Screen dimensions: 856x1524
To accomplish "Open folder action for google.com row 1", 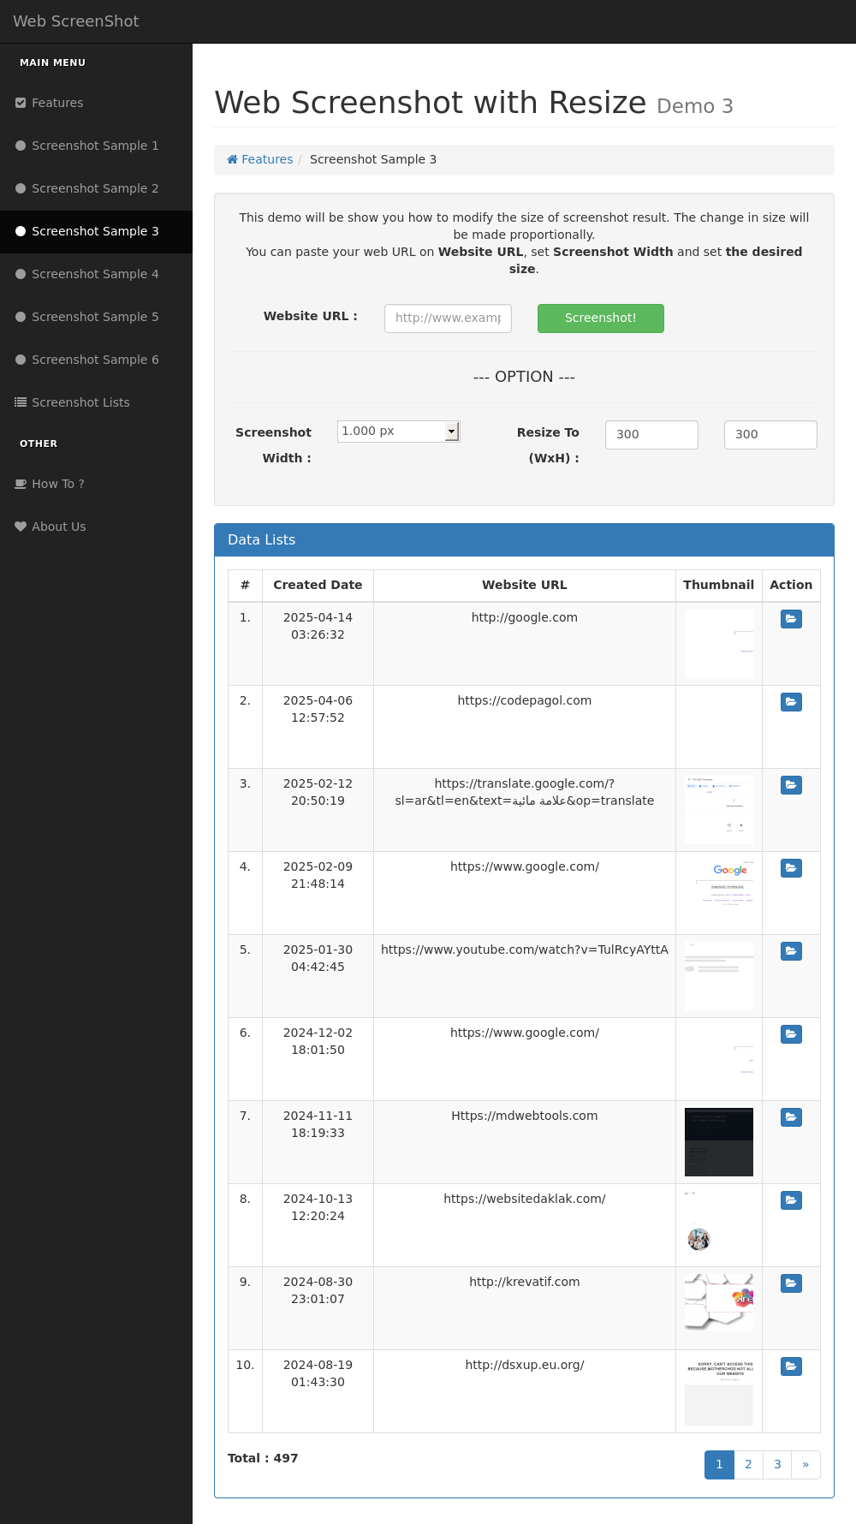I will (791, 619).
